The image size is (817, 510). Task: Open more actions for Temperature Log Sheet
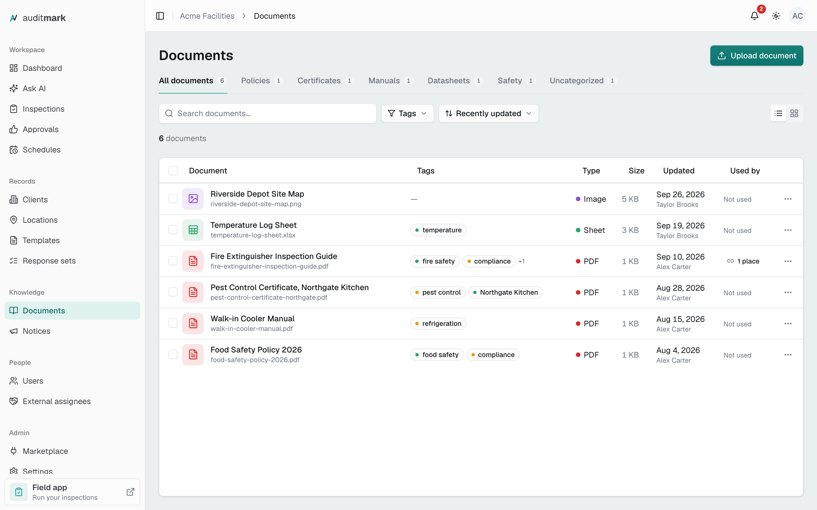coord(788,230)
